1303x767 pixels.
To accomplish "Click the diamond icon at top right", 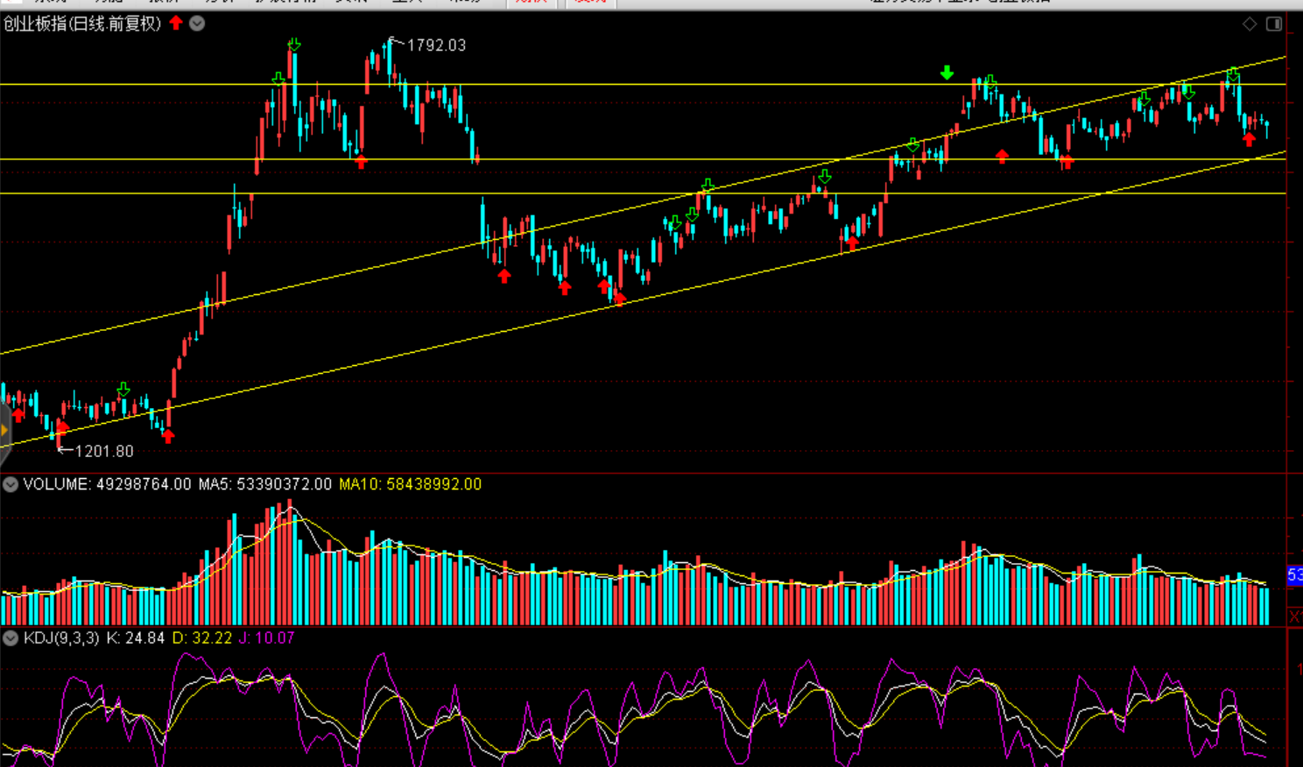I will [1250, 24].
